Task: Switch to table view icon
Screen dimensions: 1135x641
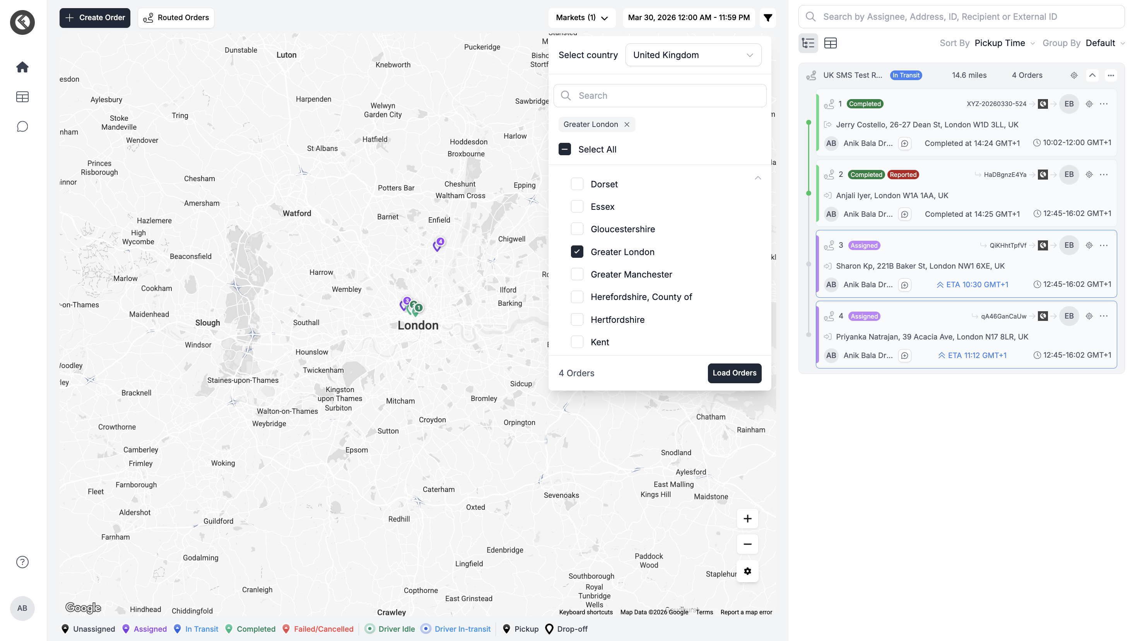Action: coord(830,43)
